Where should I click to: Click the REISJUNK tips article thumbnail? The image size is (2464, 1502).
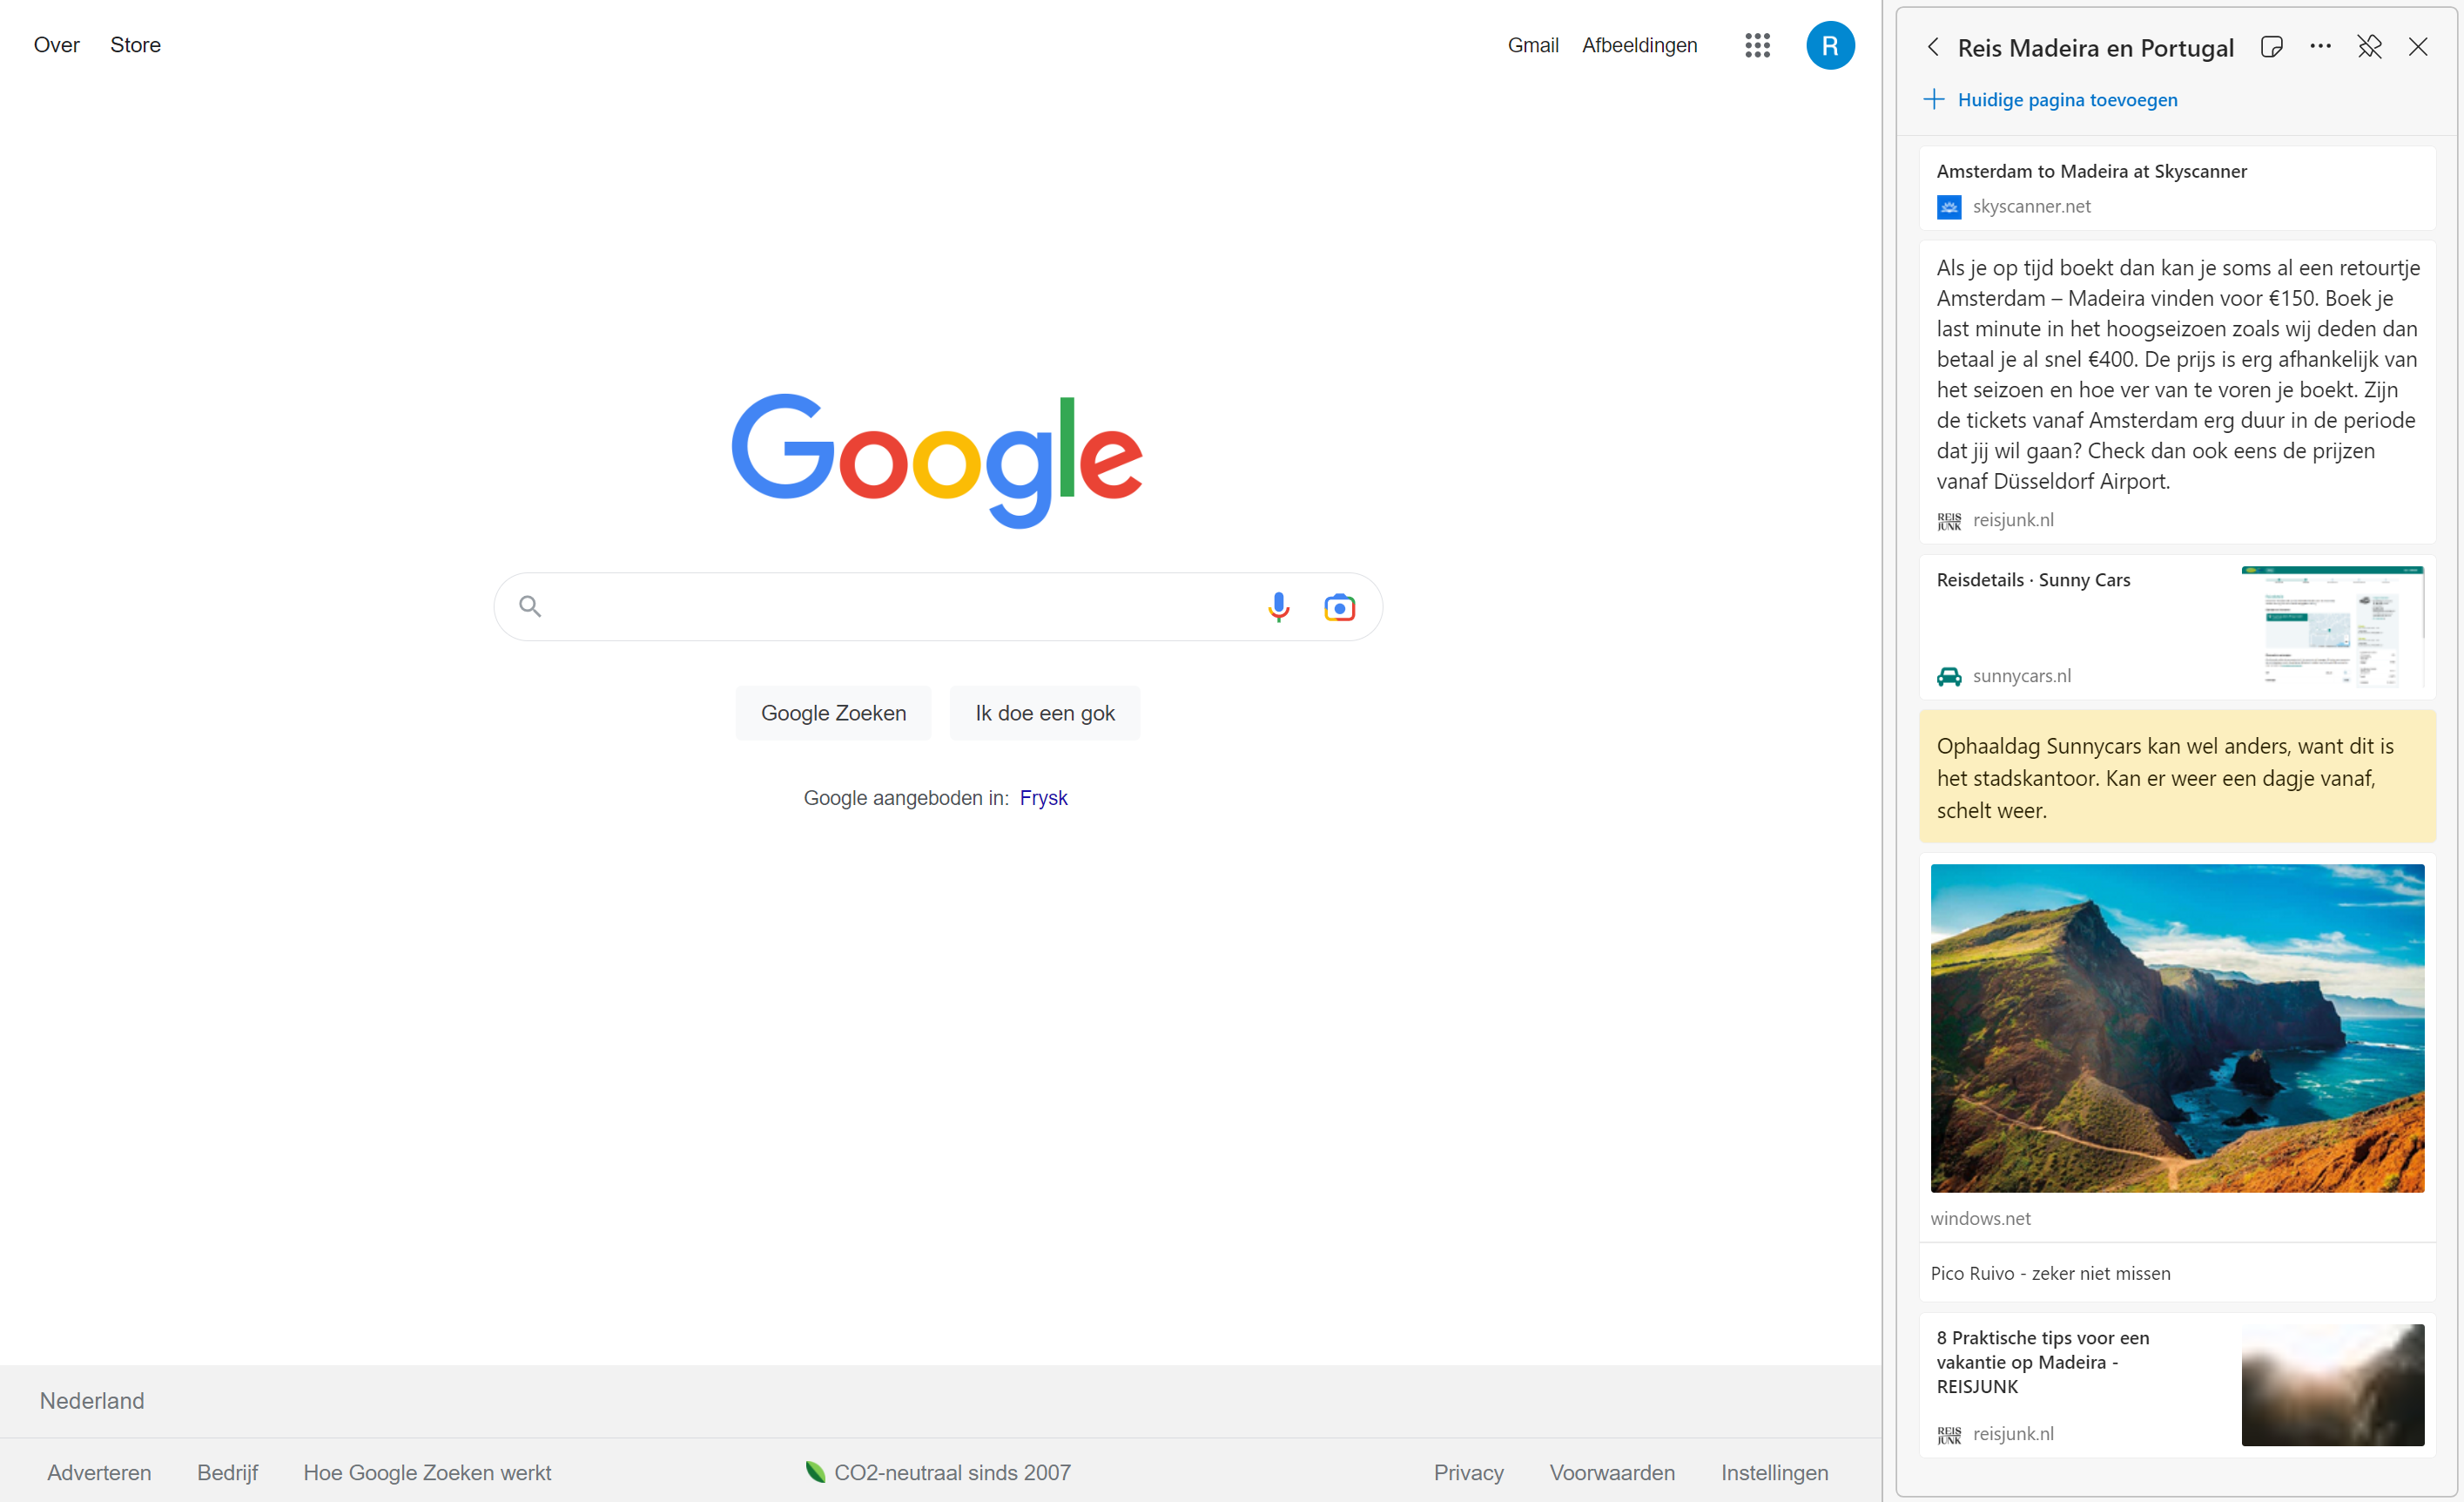coord(2332,1385)
